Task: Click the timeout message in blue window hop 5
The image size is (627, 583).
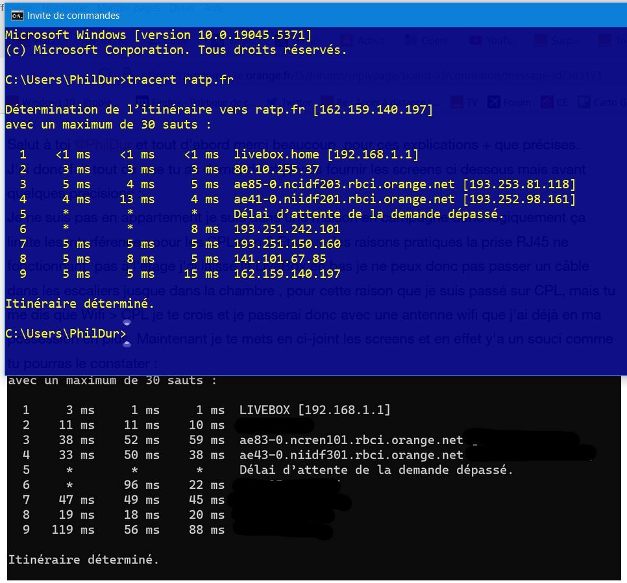Action: 369,214
